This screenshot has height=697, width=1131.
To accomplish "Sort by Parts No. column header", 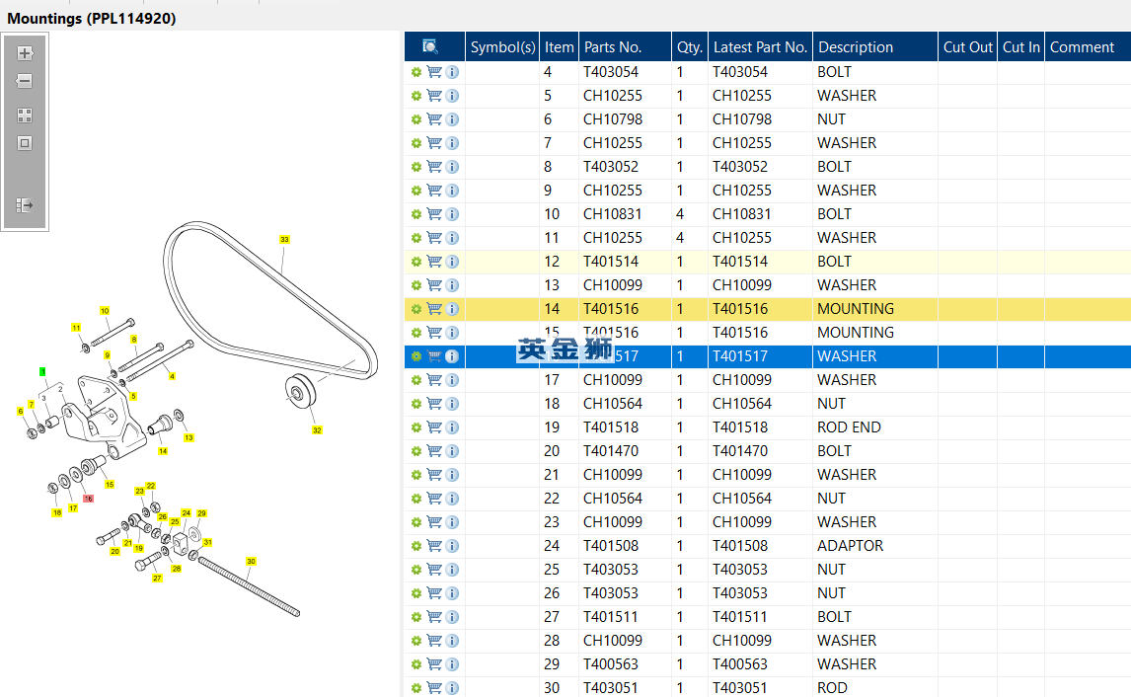I will pyautogui.click(x=613, y=47).
